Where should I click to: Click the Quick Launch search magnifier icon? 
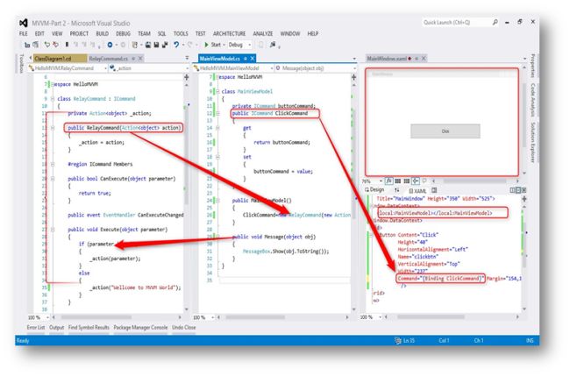[x=495, y=22]
